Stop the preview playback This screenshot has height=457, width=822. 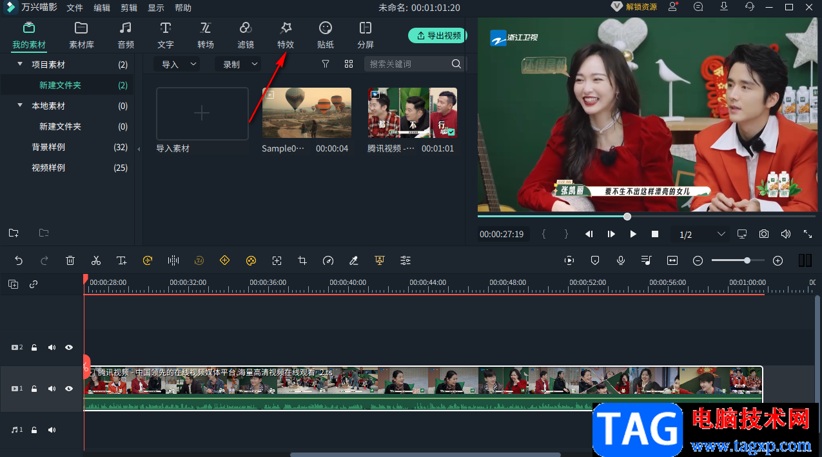coord(655,234)
